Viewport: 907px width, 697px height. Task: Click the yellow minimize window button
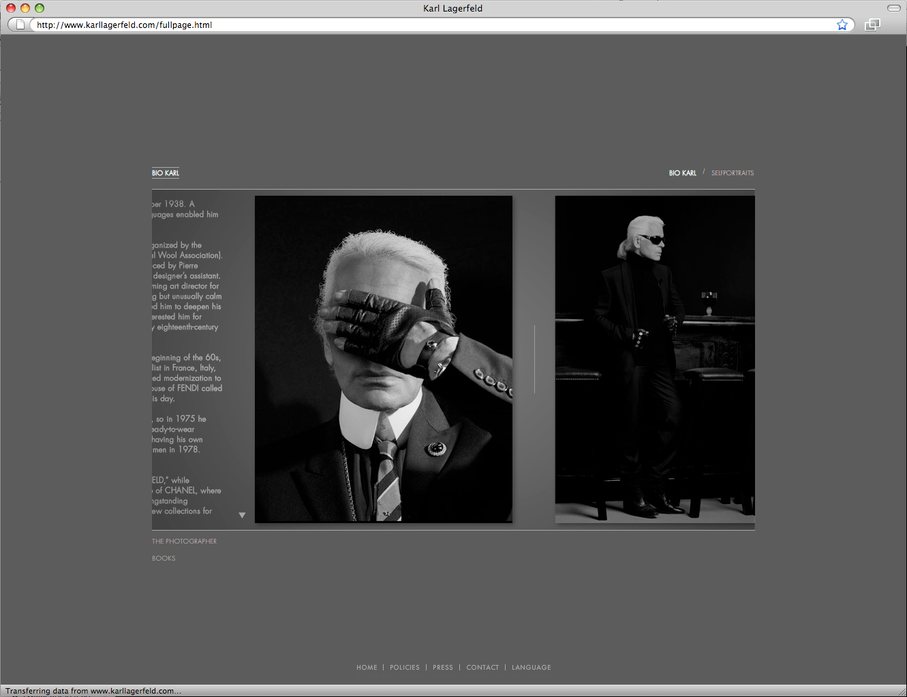(x=25, y=8)
